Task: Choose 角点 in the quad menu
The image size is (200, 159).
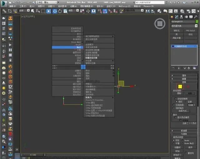Action: 67,47
